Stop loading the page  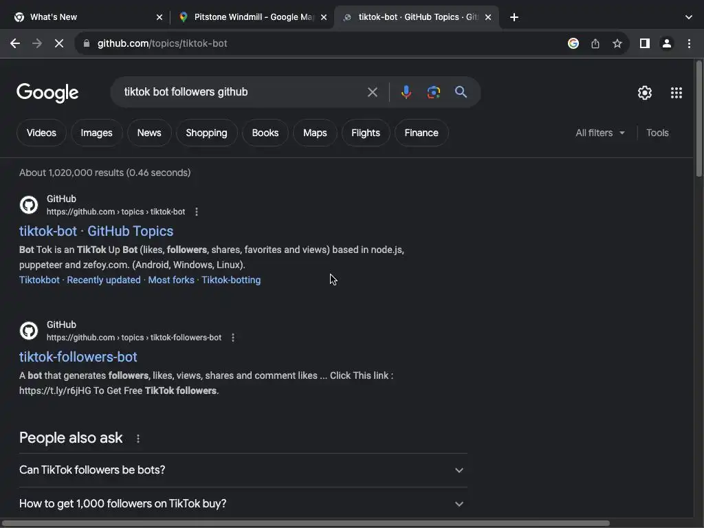pos(59,43)
